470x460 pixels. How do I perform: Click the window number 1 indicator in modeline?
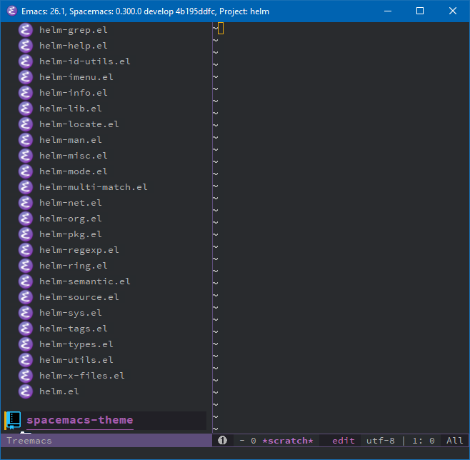222,440
